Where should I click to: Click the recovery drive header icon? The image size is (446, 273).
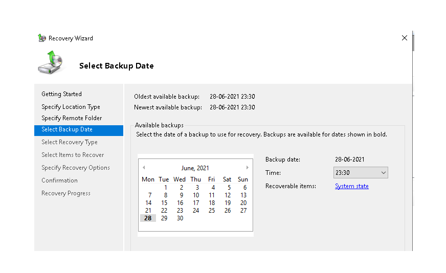50,62
